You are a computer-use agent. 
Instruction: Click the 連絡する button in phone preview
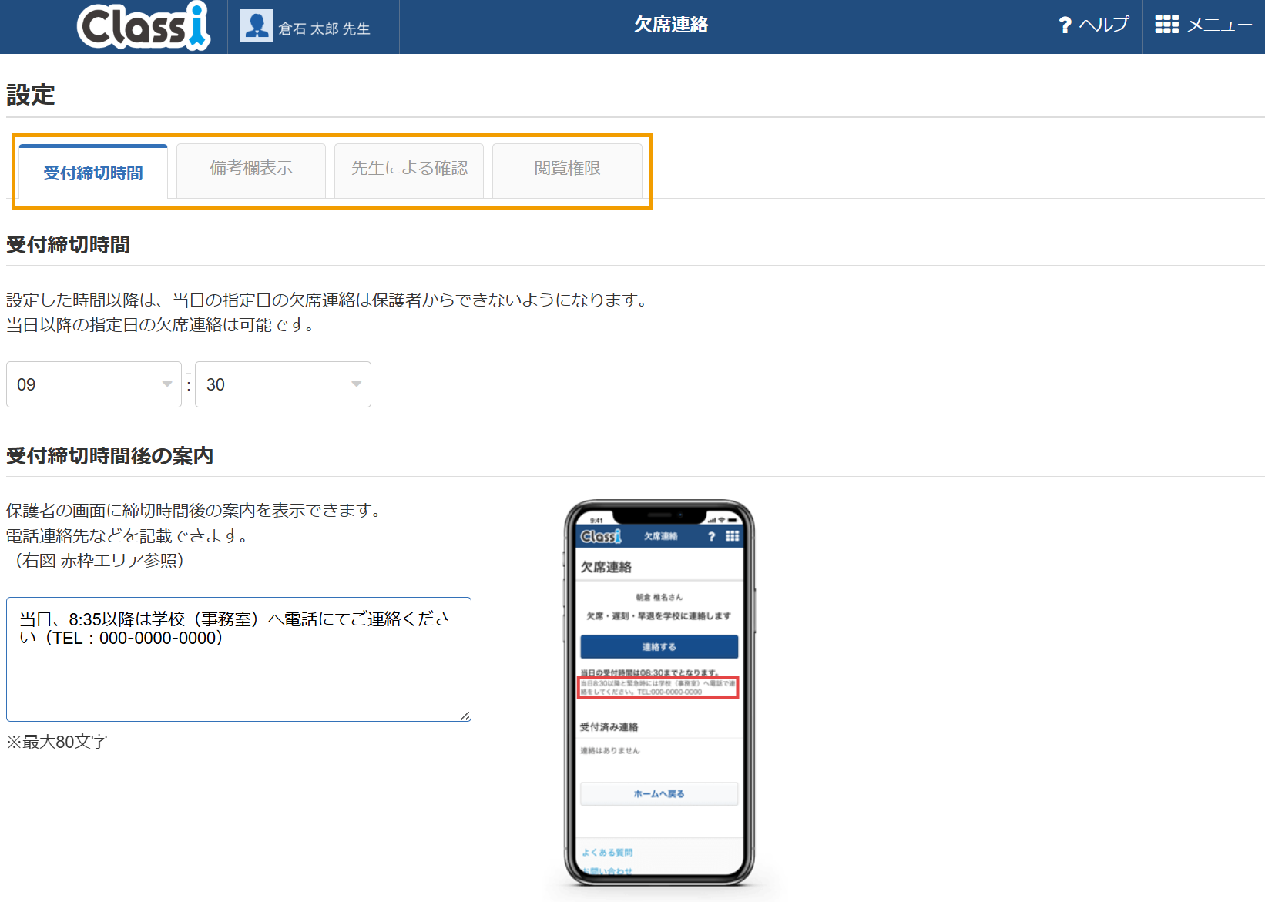click(659, 647)
